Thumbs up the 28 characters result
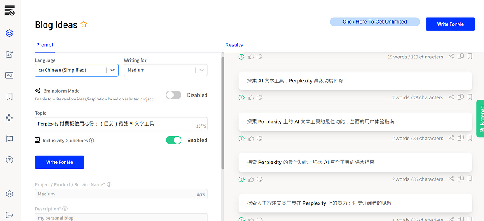The height and width of the screenshot is (221, 484). (x=251, y=98)
